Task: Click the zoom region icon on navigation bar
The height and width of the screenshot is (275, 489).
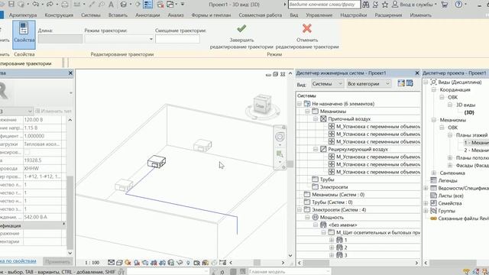Action: [280, 154]
